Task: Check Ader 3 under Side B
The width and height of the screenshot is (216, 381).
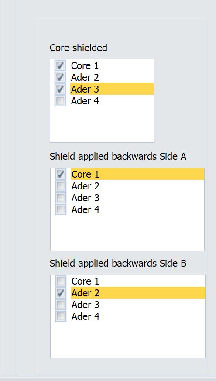Action: [x=61, y=305]
